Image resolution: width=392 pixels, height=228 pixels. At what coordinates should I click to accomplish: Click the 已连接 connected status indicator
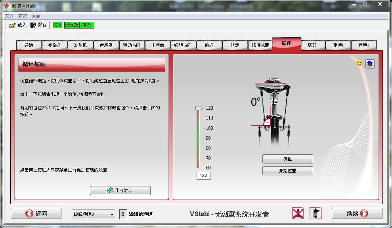pos(71,25)
